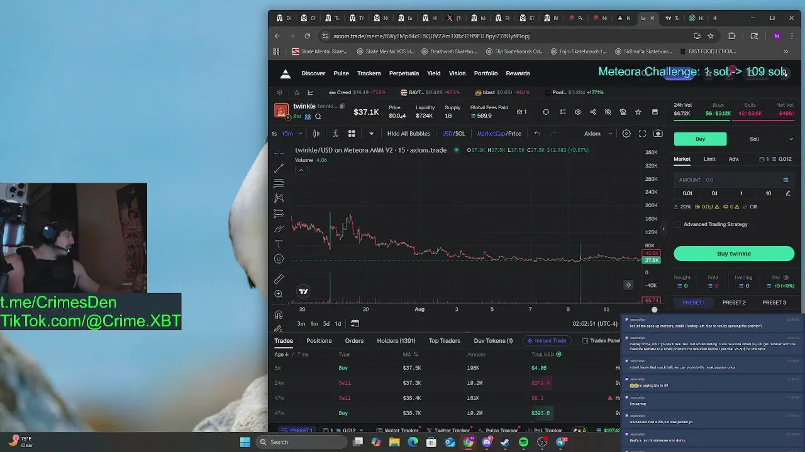Toggle Trades Panel checkbox
805x452 pixels.
pyautogui.click(x=585, y=341)
